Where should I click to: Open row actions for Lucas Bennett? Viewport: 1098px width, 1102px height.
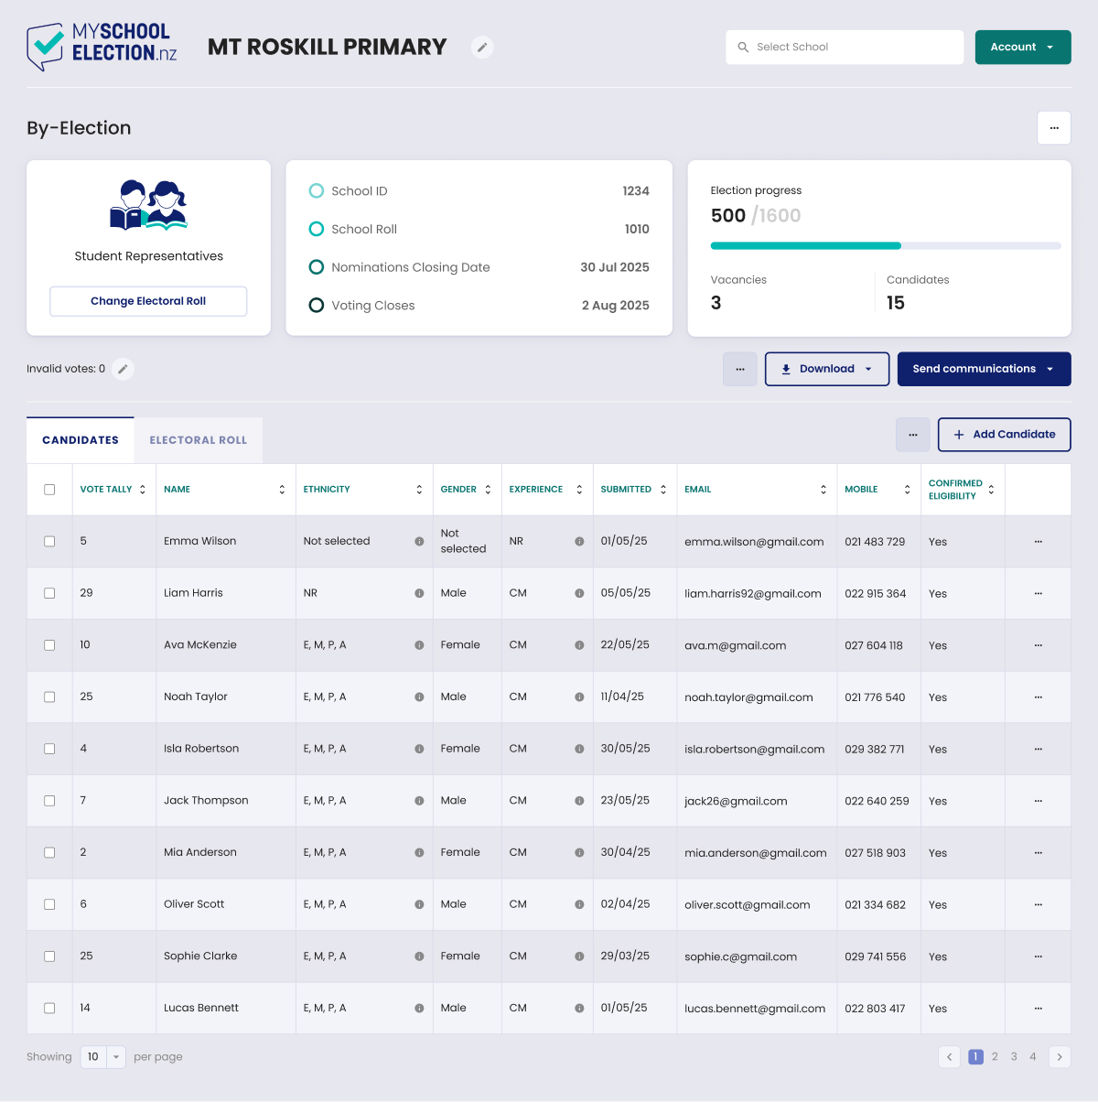[1038, 1008]
